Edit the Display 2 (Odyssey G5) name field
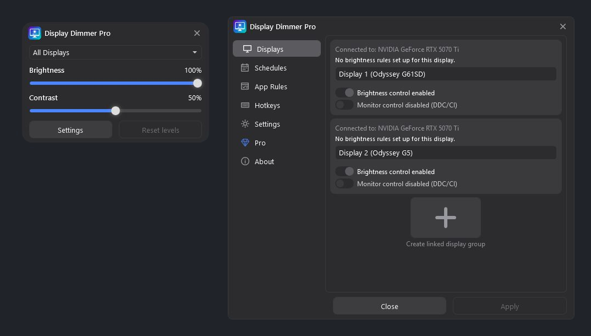 (x=446, y=153)
